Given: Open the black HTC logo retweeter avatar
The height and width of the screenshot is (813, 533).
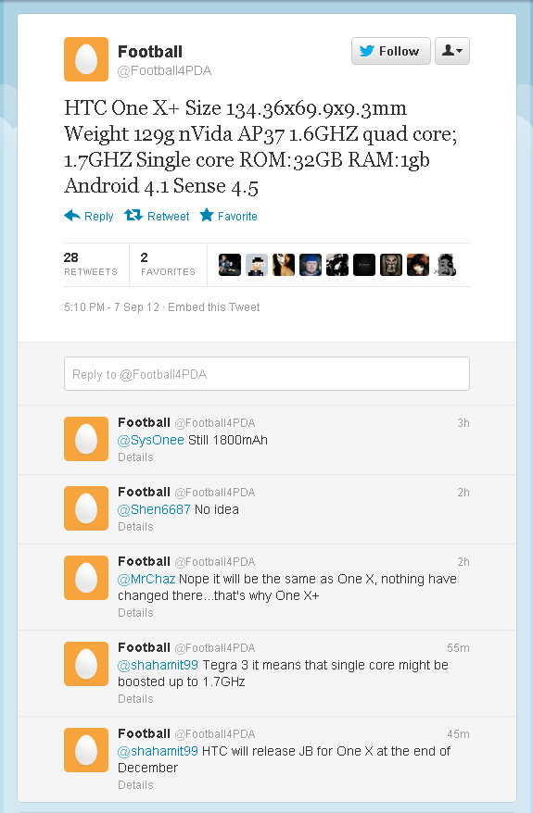Looking at the screenshot, I should 364,265.
